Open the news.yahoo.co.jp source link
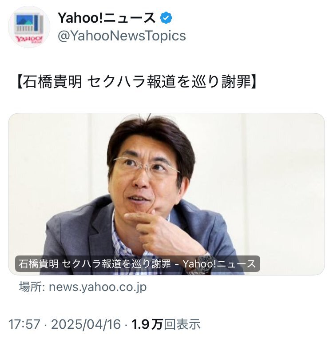333x339 pixels. point(98,287)
